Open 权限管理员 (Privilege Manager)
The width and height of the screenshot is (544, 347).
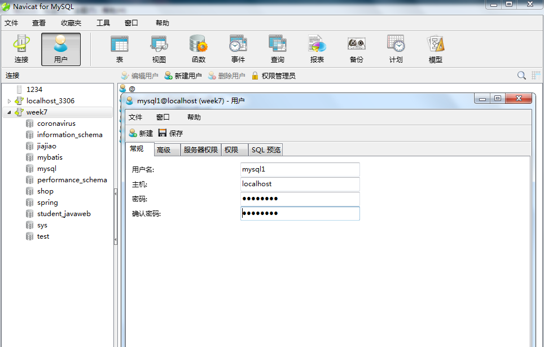(273, 76)
